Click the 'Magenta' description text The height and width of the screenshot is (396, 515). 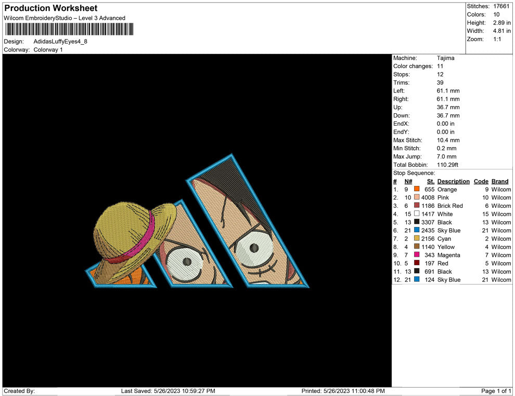coord(448,255)
